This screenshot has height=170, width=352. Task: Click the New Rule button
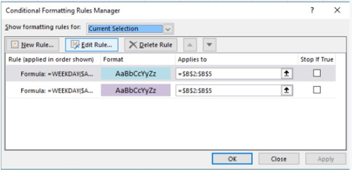coord(33,45)
